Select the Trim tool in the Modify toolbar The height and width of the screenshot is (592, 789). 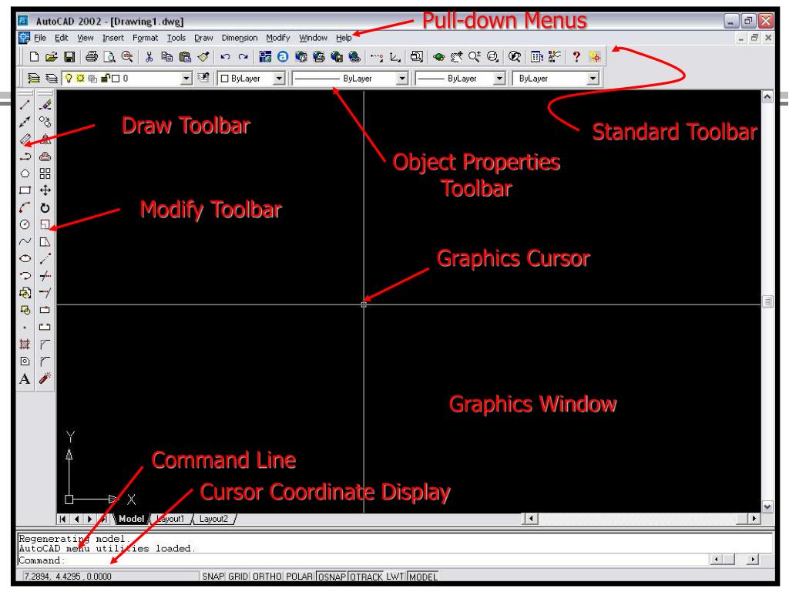(45, 276)
